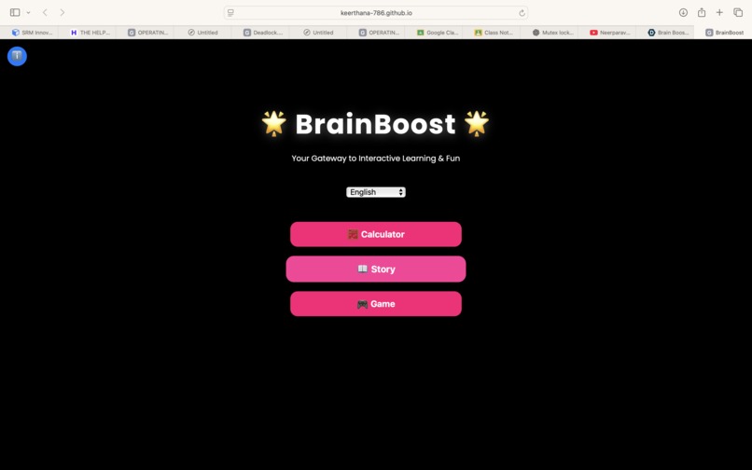Image resolution: width=752 pixels, height=470 pixels.
Task: Switch to Google Cla... tab
Action: [434, 32]
